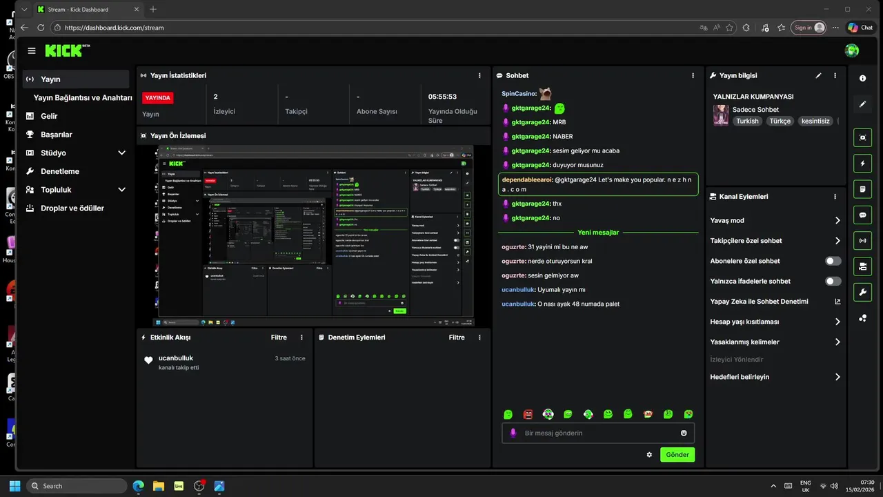Viewport: 883px width, 497px height.
Task: Click gktgarage24 username on NABER message
Action: [x=531, y=137]
